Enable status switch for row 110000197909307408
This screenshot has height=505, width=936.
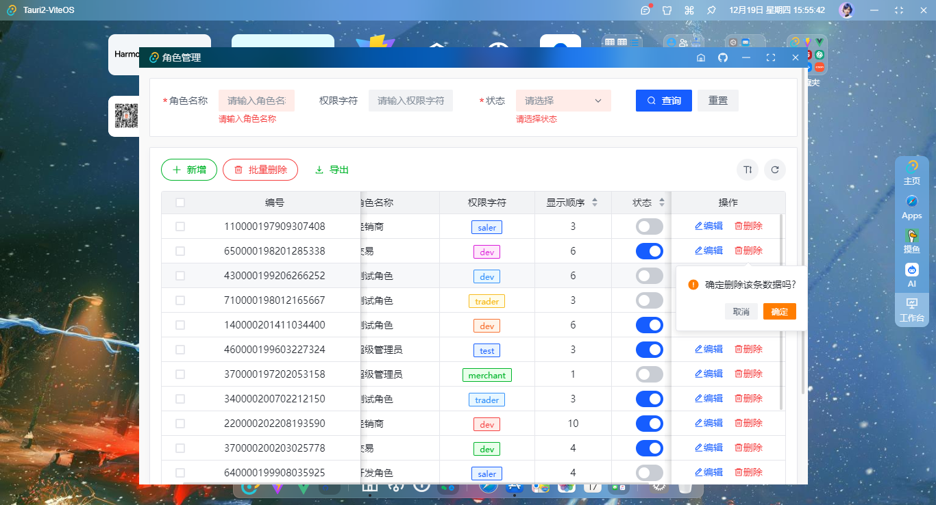[649, 226]
